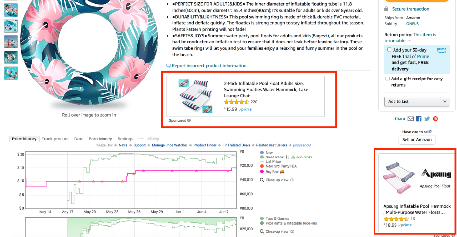Share on Facebook icon
457x237 pixels.
pyautogui.click(x=419, y=119)
